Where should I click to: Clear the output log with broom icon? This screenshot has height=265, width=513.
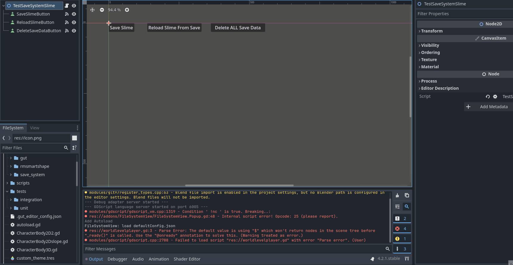(x=397, y=195)
